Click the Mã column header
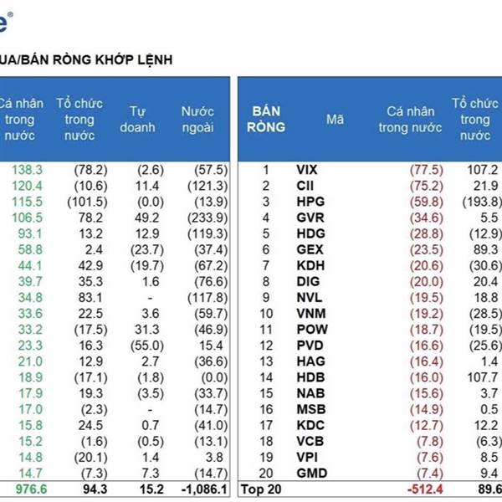 335,120
